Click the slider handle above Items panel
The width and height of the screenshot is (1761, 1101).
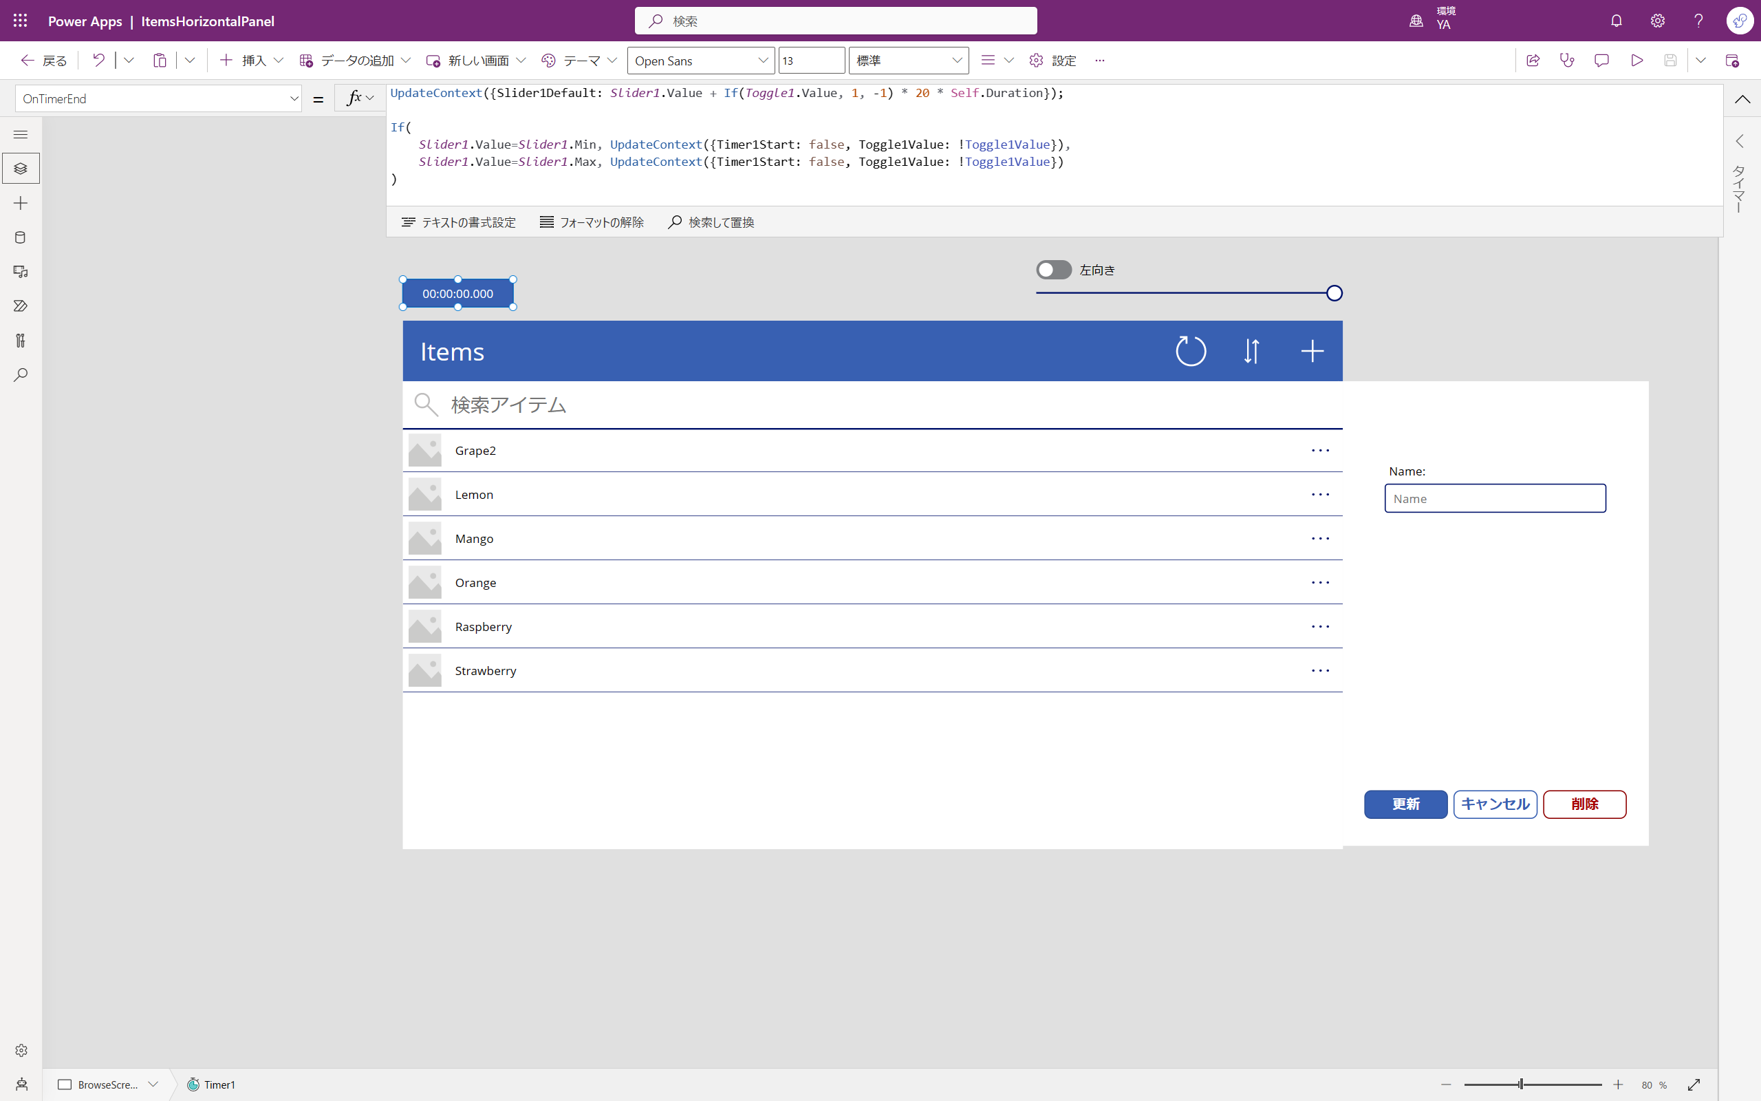(1334, 293)
